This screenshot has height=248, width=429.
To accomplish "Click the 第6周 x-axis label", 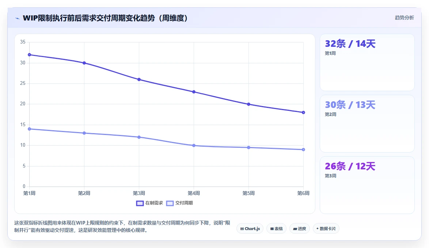I will click(x=303, y=193).
